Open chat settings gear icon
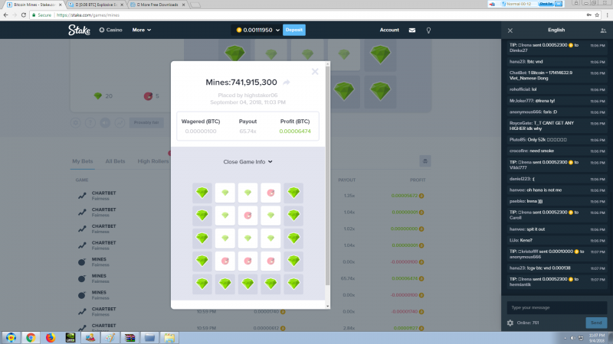This screenshot has width=613, height=344. tap(510, 323)
